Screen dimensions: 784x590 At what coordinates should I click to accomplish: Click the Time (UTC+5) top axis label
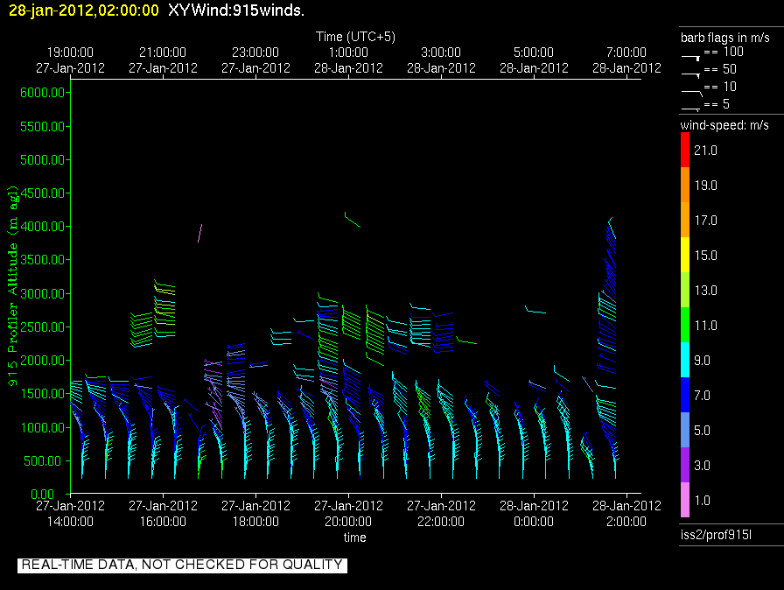pyautogui.click(x=355, y=37)
